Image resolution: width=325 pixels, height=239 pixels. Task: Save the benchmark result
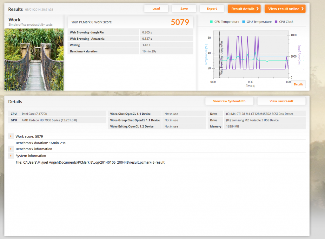click(x=184, y=9)
